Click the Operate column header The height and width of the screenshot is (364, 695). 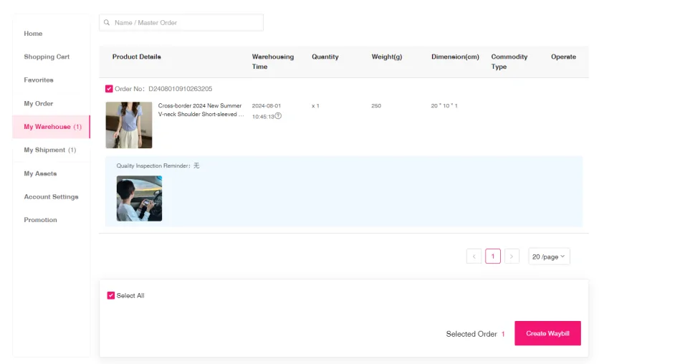click(x=563, y=57)
